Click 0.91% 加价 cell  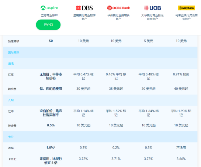[x=181, y=74]
